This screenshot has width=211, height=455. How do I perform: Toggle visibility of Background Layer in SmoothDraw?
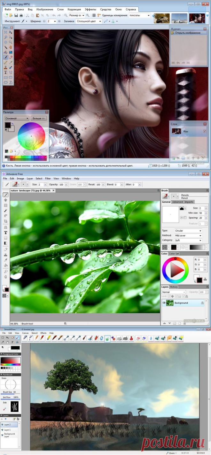point(3,435)
